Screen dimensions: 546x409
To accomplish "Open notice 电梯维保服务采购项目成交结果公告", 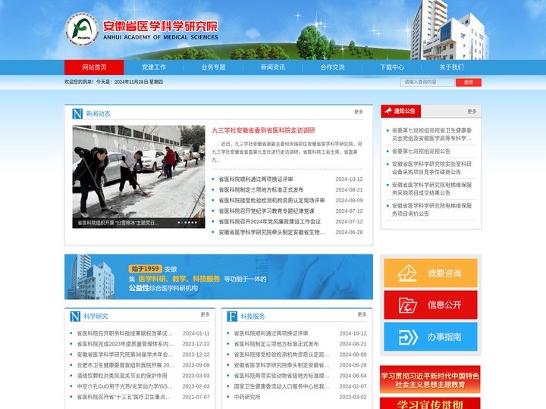I will (431, 189).
